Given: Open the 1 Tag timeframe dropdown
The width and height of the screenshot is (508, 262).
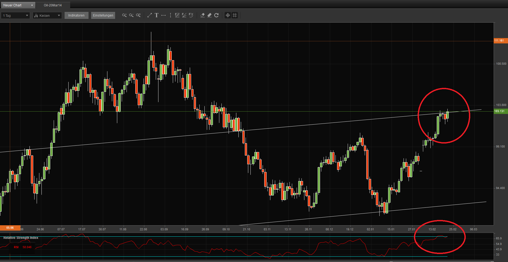Looking at the screenshot, I should [15, 15].
